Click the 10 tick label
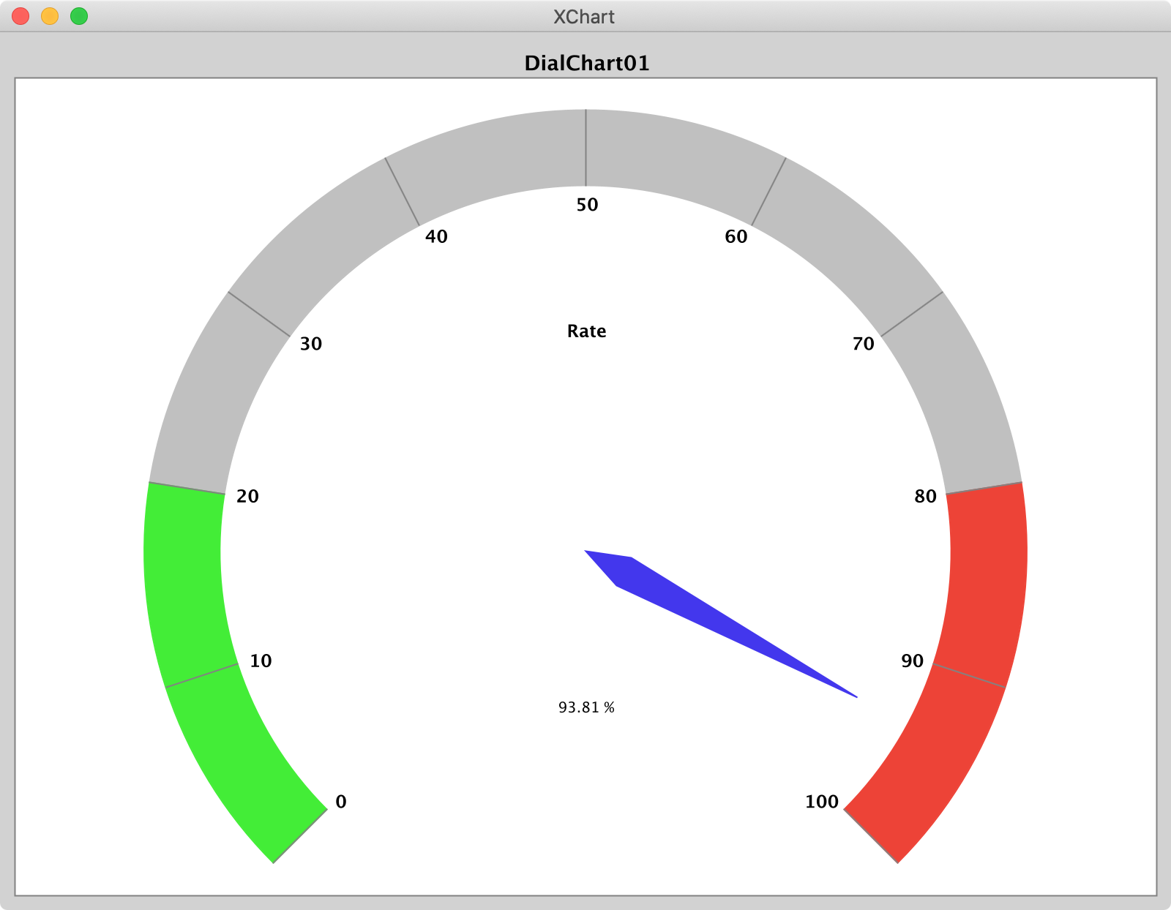Viewport: 1171px width, 910px height. coord(261,661)
